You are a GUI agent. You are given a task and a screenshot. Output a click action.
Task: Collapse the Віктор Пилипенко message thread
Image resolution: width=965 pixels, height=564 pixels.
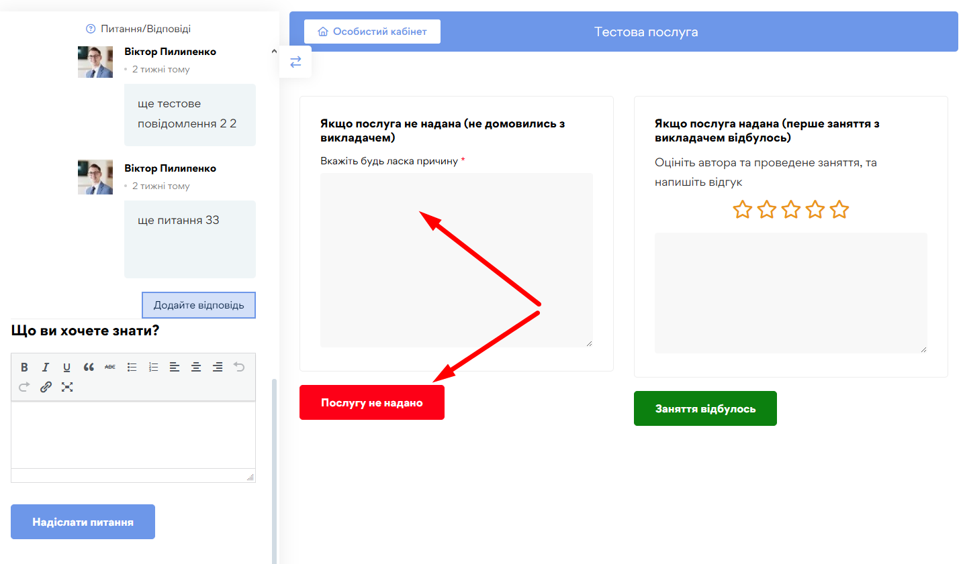[x=273, y=52]
